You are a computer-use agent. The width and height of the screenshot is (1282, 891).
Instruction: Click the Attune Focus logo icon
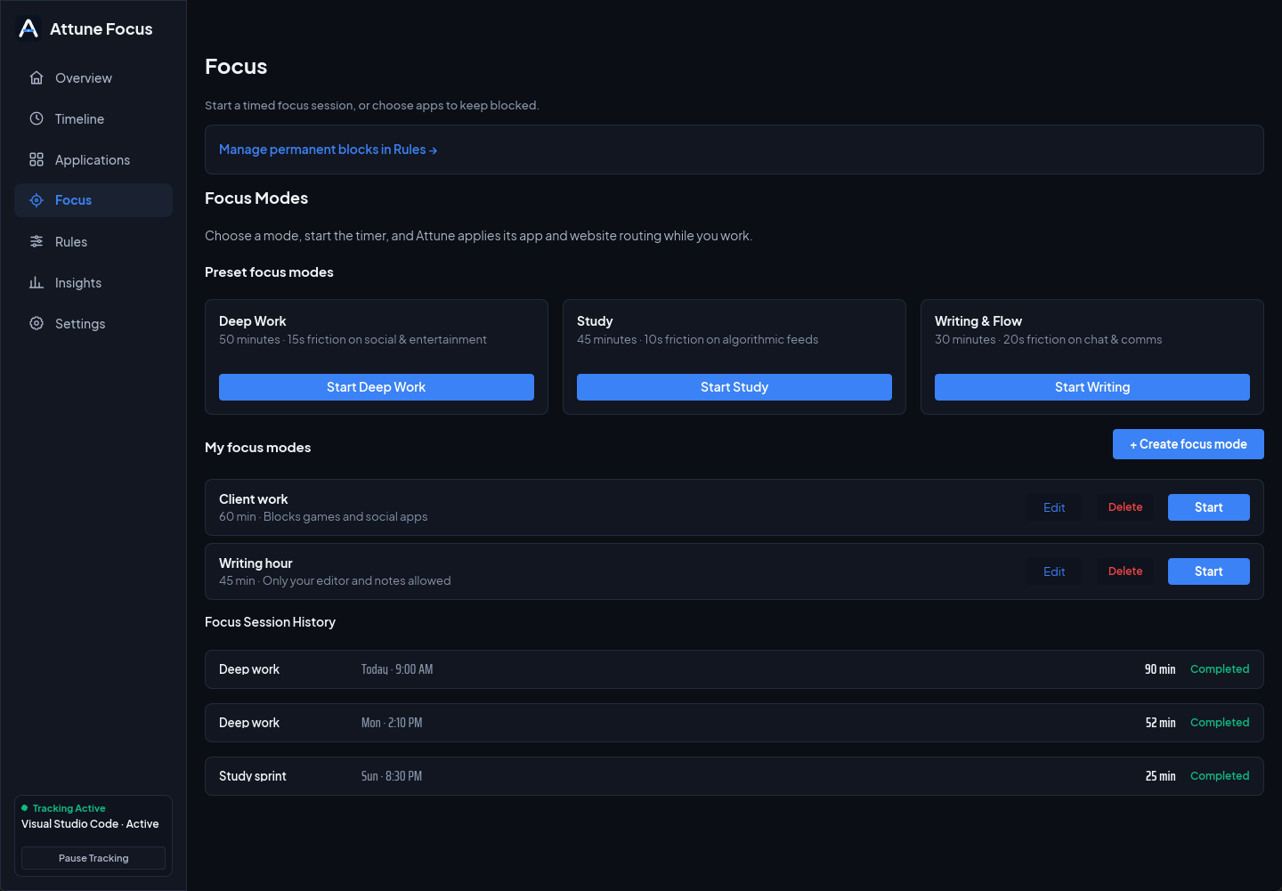pyautogui.click(x=28, y=28)
